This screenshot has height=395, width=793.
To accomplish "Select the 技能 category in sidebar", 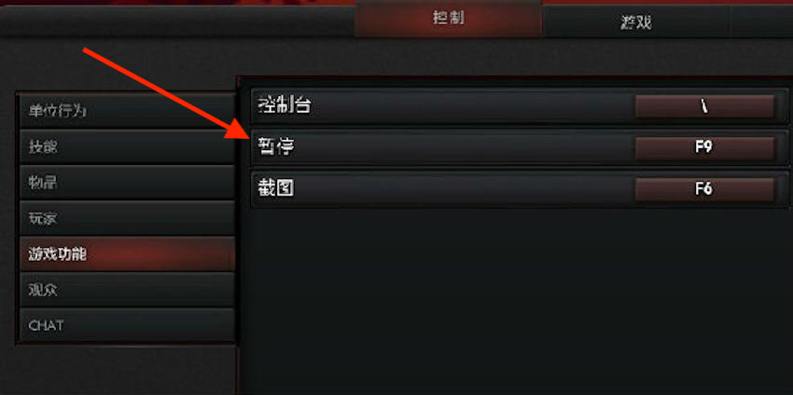I will pyautogui.click(x=127, y=146).
